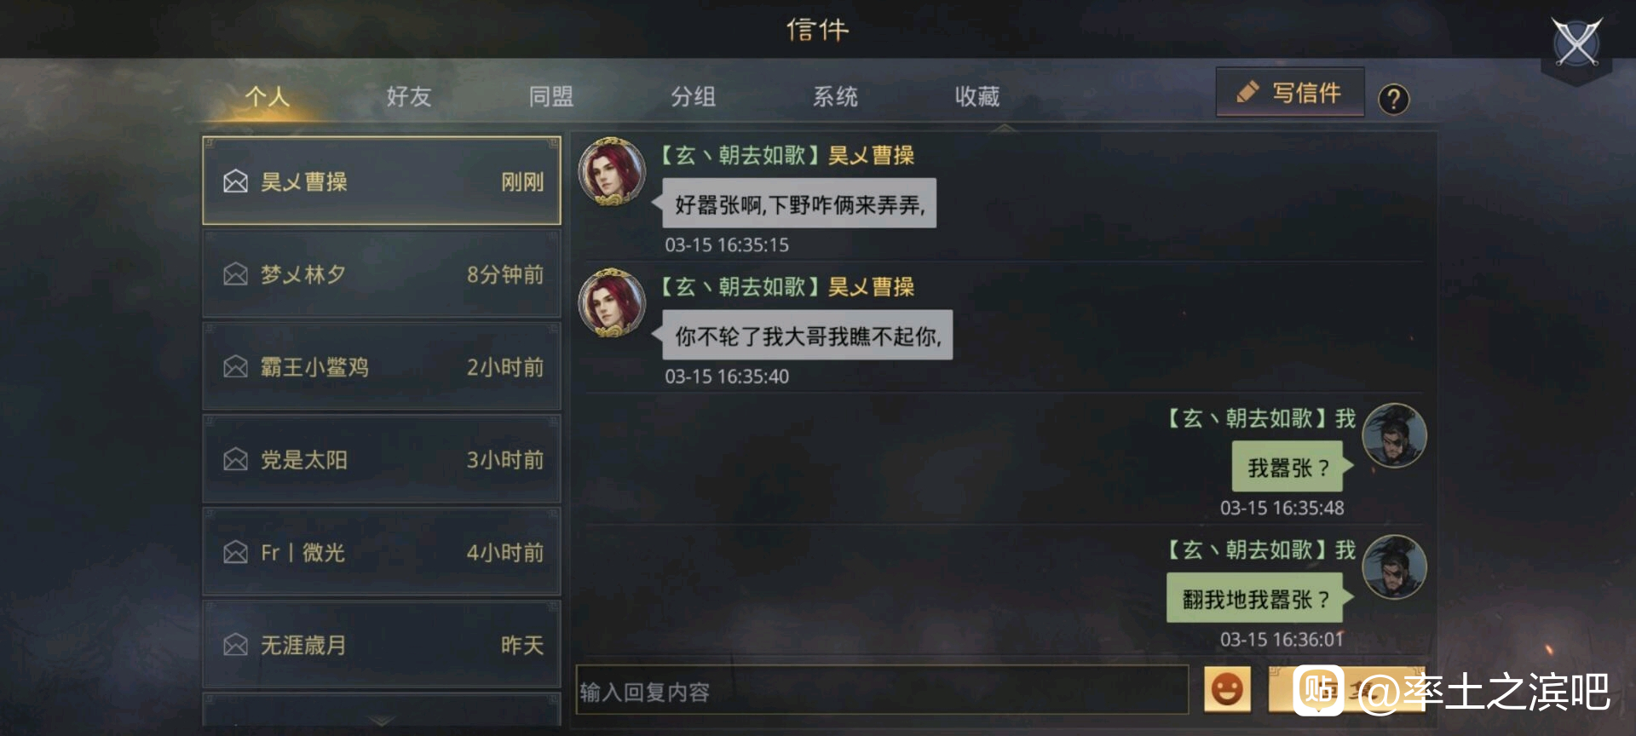Click the pencil icon on 写信件
This screenshot has width=1636, height=736.
tap(1248, 92)
